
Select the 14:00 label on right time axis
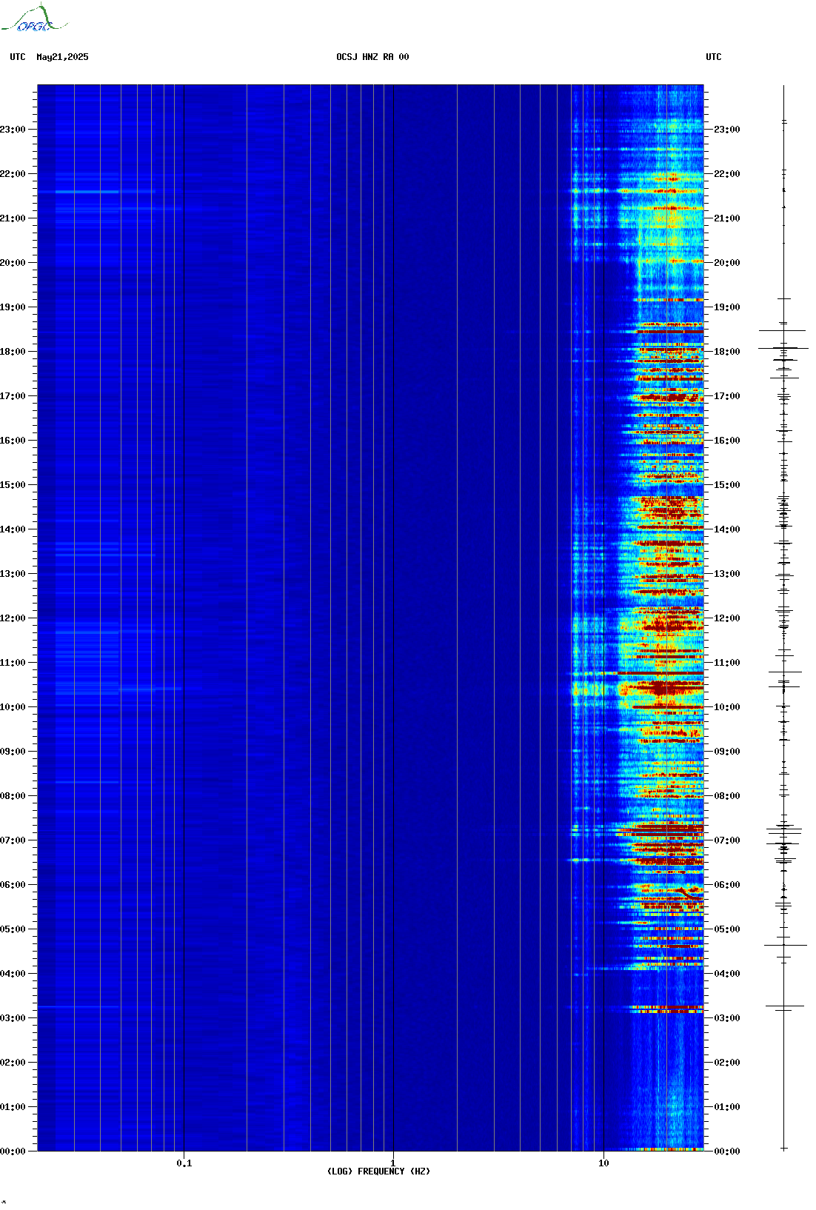tap(727, 529)
